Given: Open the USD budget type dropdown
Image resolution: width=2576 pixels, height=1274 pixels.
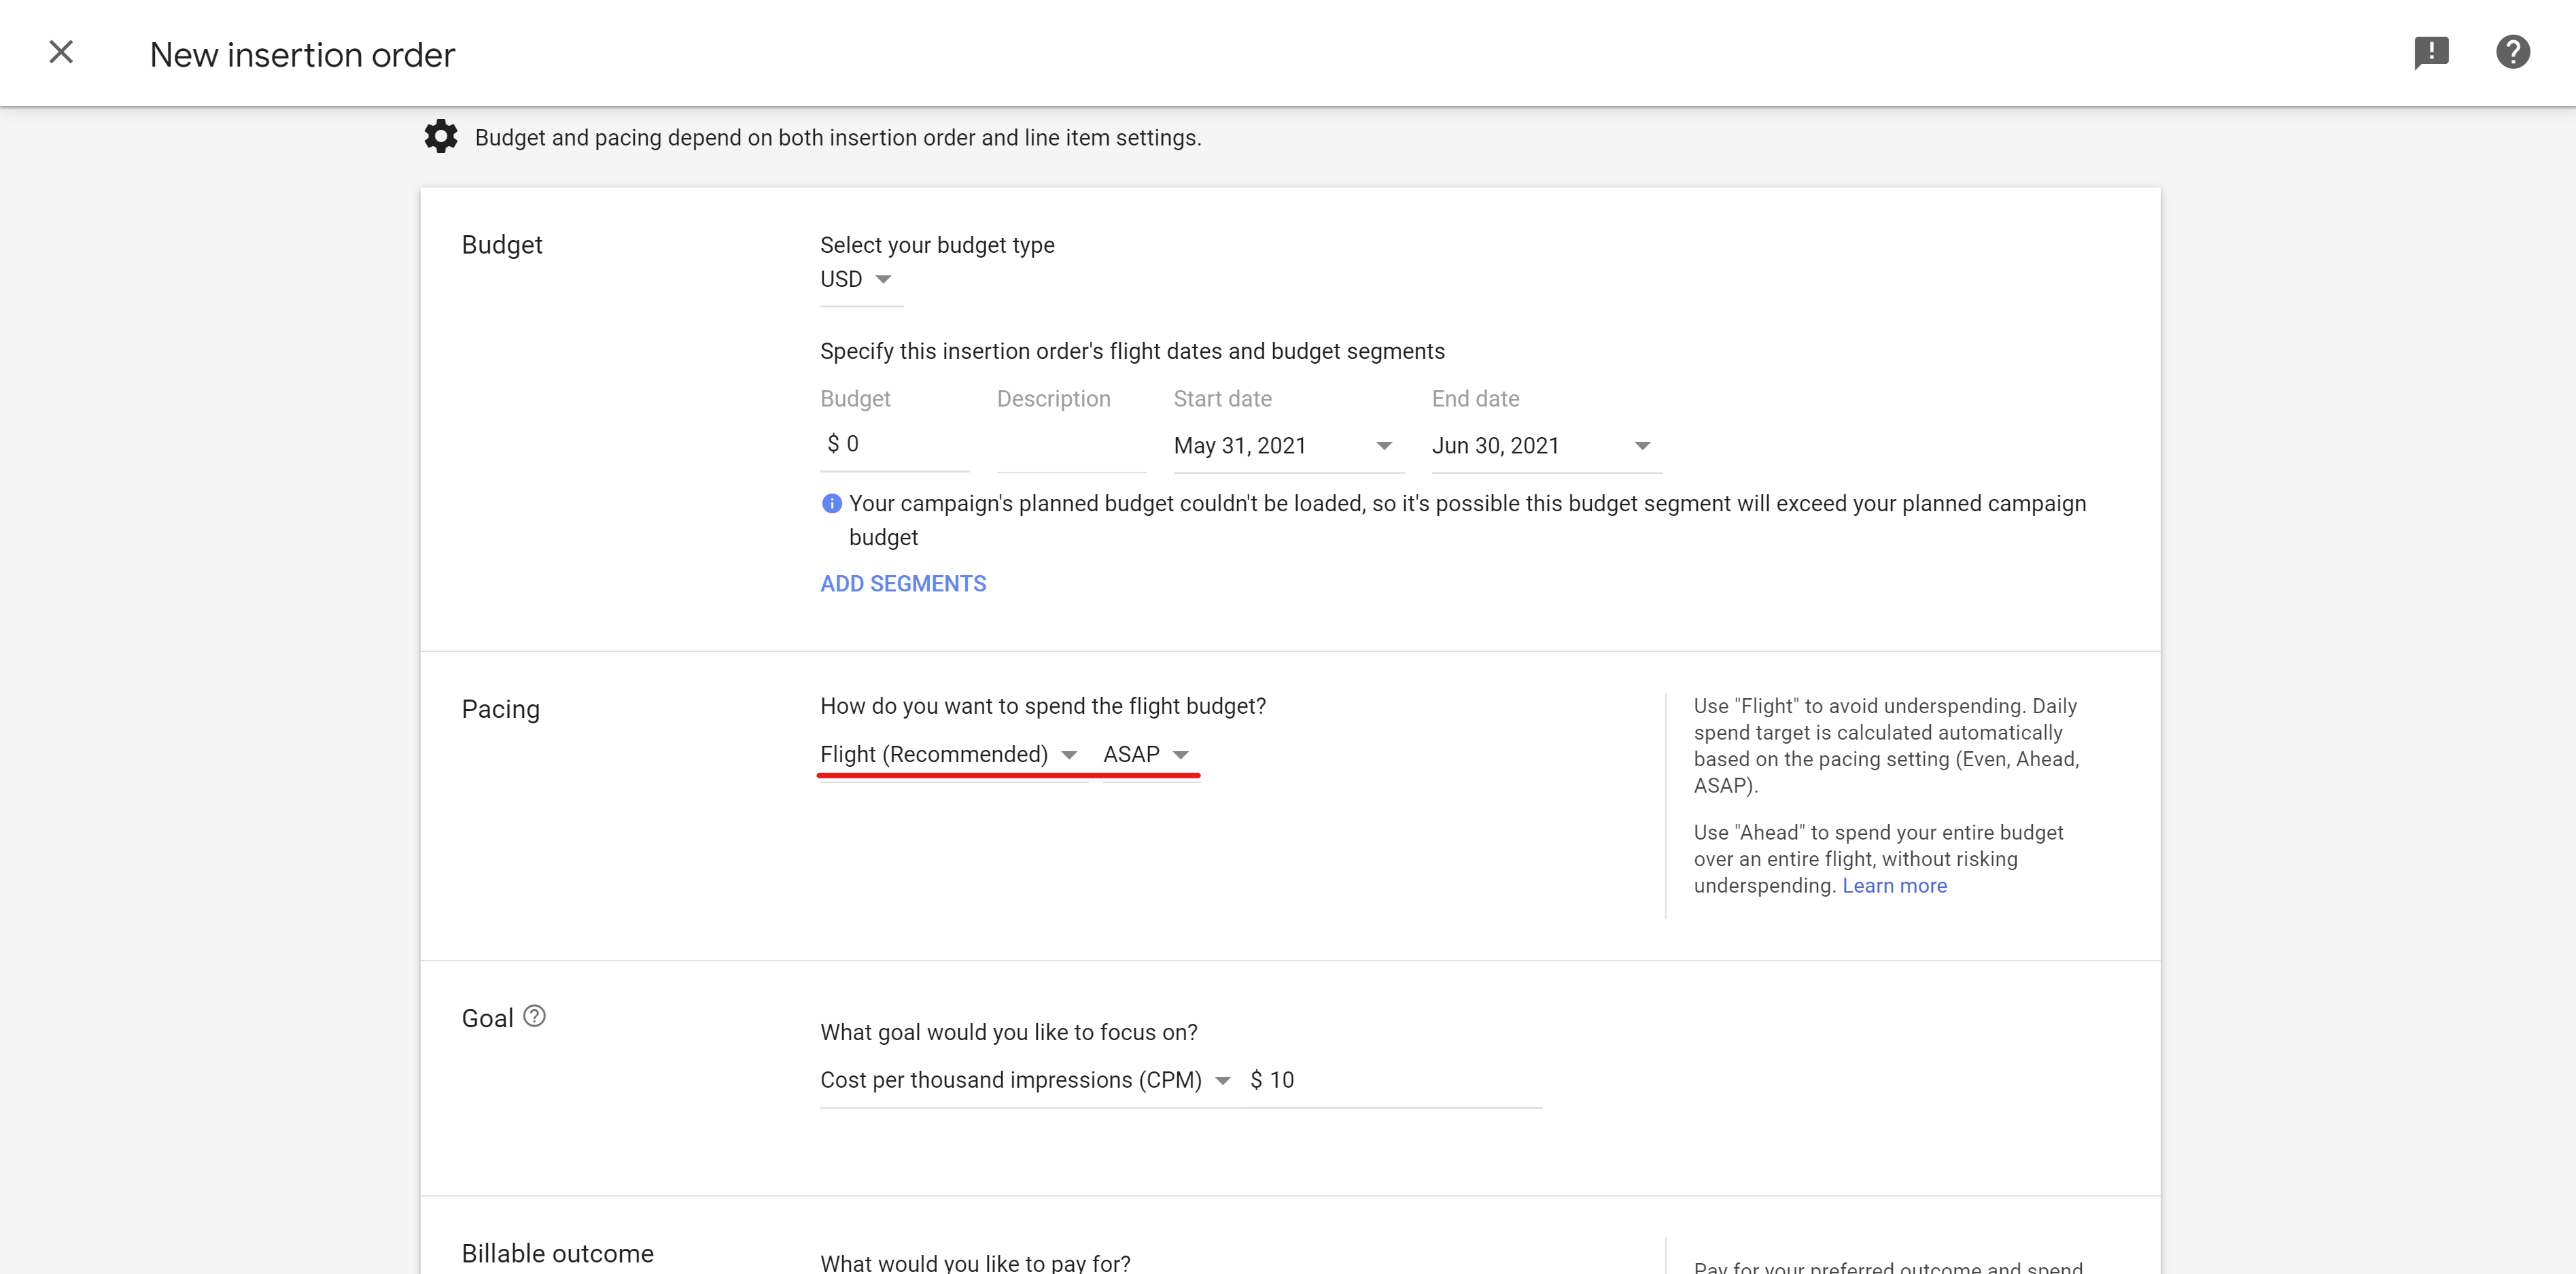Looking at the screenshot, I should pos(856,279).
